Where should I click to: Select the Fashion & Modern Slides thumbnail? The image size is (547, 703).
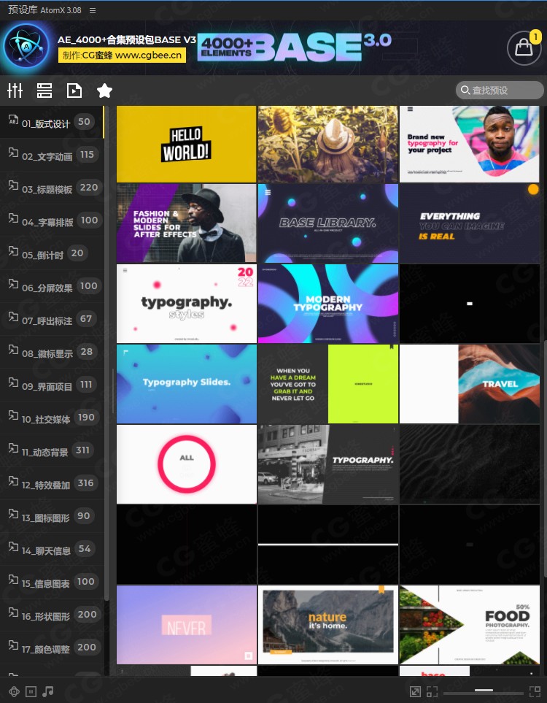[x=187, y=223]
